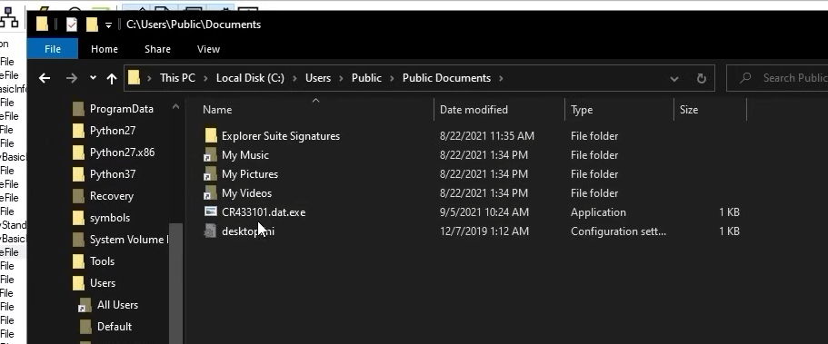Viewport: 828px width, 344px height.
Task: Sort by the Name column header
Action: (217, 110)
